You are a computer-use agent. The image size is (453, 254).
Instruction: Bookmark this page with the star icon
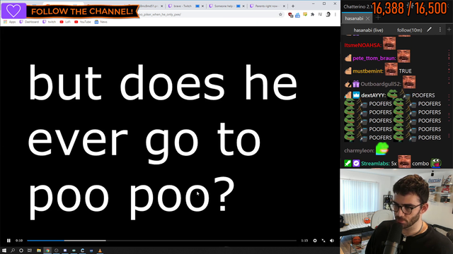click(280, 14)
